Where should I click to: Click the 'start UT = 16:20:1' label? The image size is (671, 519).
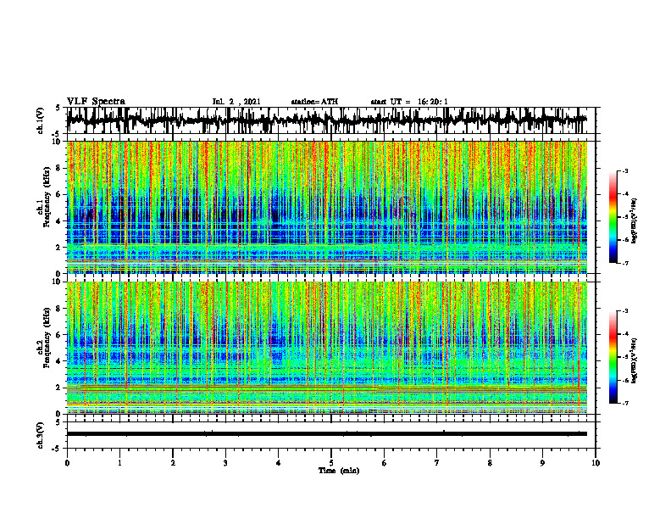(409, 102)
